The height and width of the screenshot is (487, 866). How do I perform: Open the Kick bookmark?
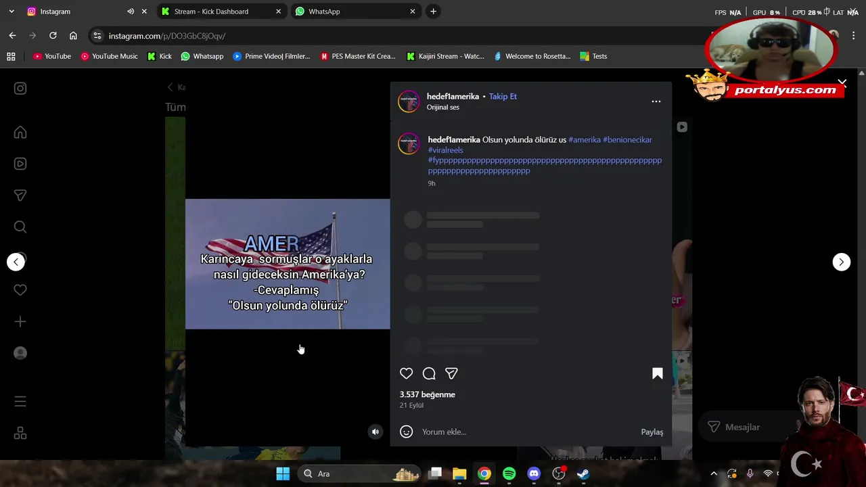(159, 56)
